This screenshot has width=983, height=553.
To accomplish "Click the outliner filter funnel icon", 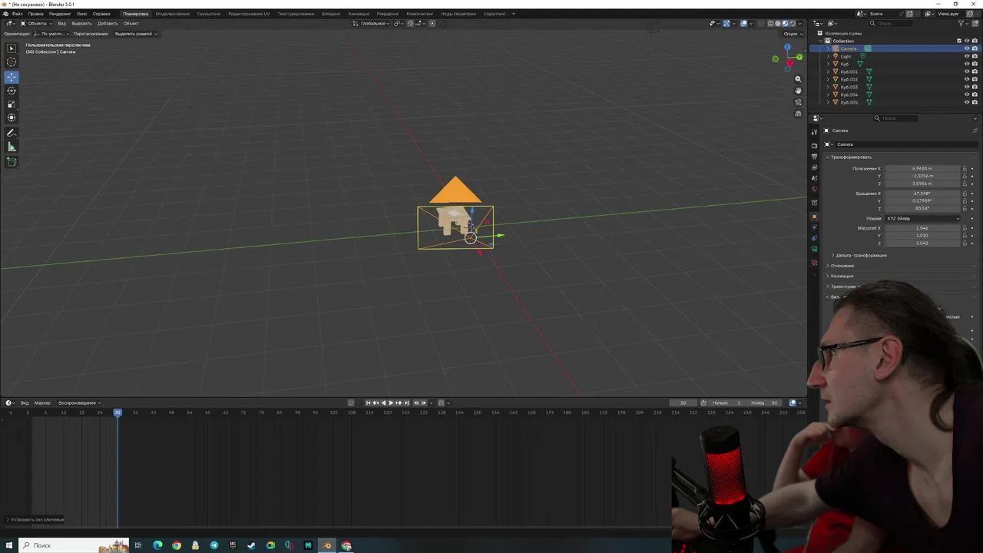I will click(961, 23).
